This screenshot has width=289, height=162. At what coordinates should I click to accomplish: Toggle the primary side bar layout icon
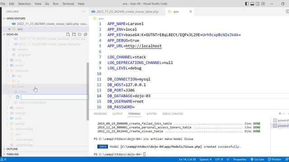[247, 4]
